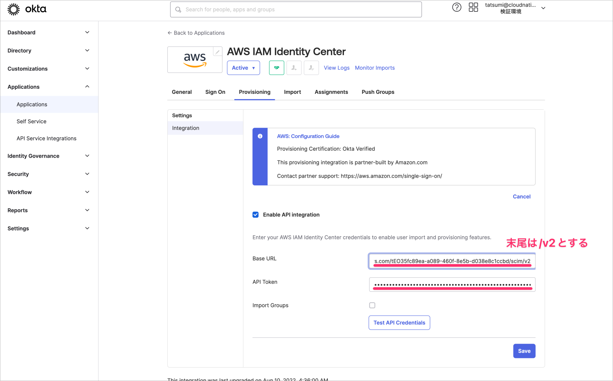Click the Test API Credentials button
Screen dimensions: 613x381
(399, 323)
